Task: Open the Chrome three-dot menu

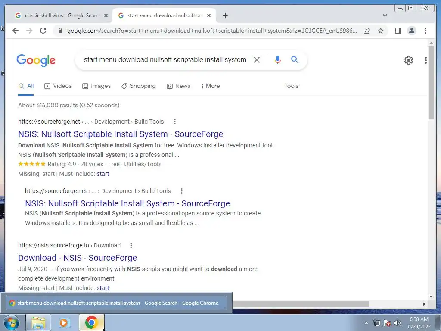Action: pyautogui.click(x=425, y=31)
